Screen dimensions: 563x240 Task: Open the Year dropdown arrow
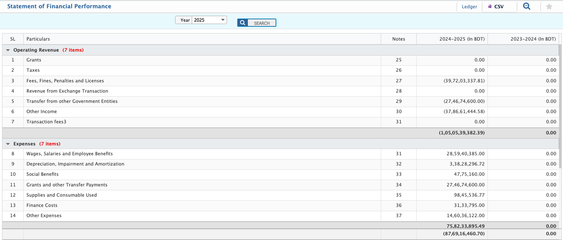[x=223, y=20]
